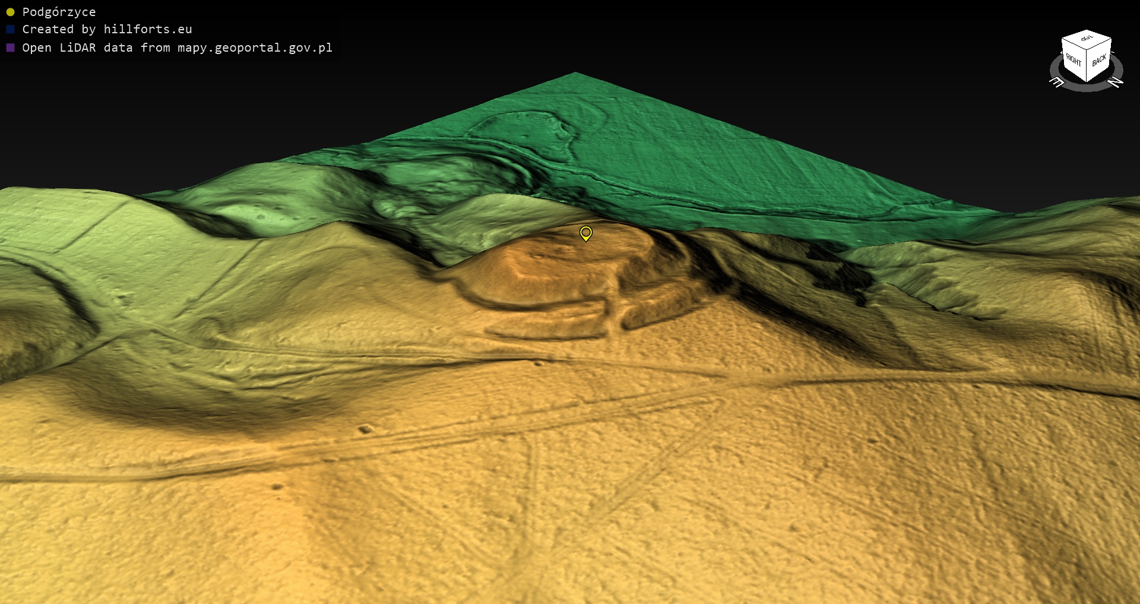This screenshot has height=604, width=1140.
Task: Click the dark blue legend square
Action: pos(10,29)
